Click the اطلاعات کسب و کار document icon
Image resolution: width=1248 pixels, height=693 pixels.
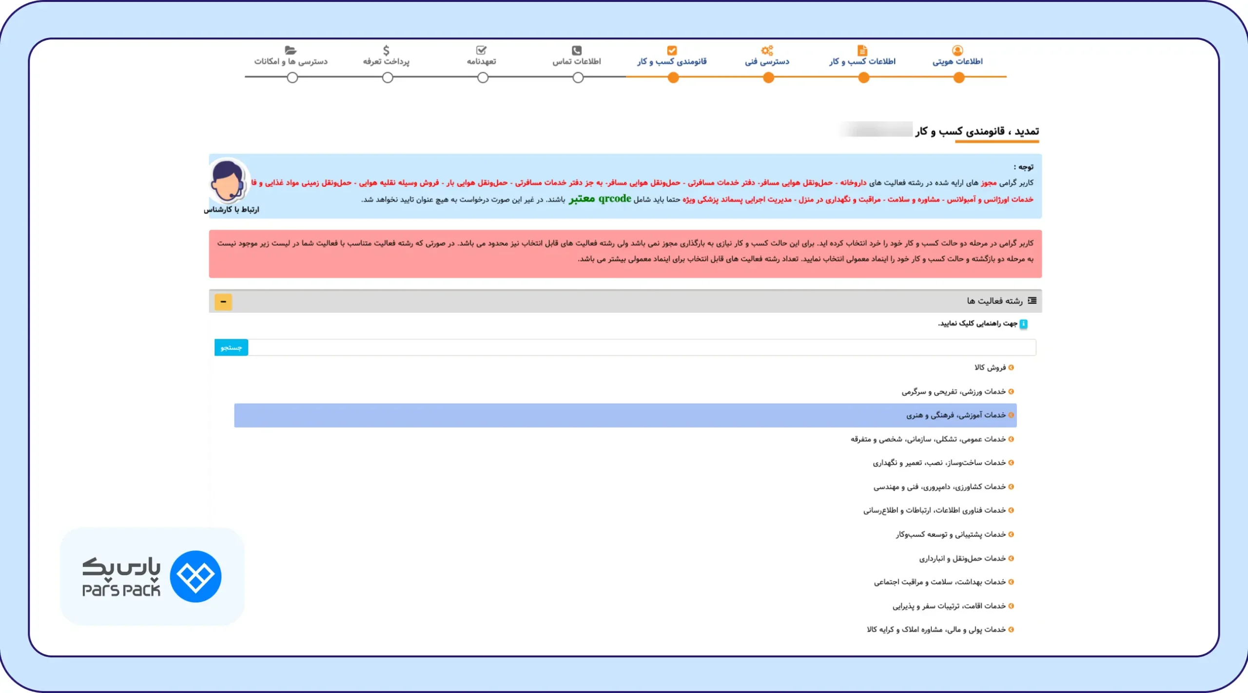tap(862, 50)
